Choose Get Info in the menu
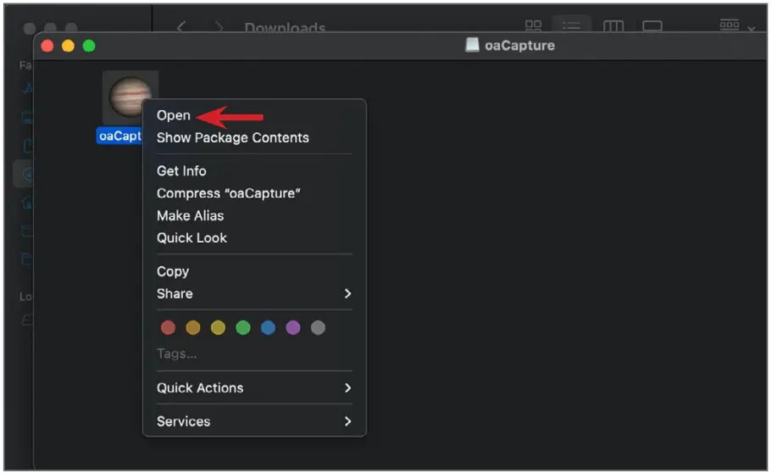Screen dimensions: 772x473 click(x=181, y=170)
